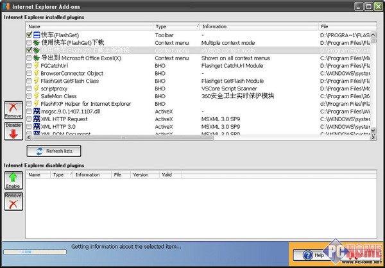Click the app icon in the title bar
The height and width of the screenshot is (268, 385).
click(x=6, y=6)
